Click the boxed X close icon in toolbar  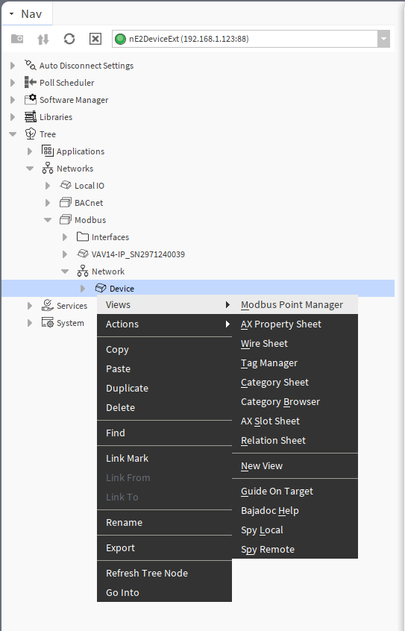pos(95,39)
